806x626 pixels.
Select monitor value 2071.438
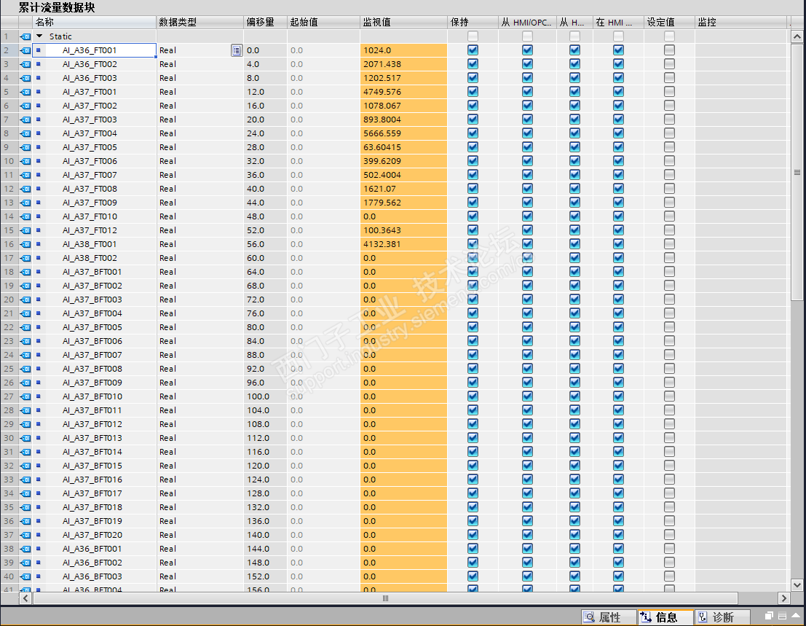[404, 64]
